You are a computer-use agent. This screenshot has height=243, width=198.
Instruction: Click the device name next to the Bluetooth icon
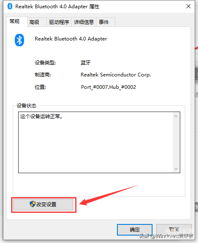click(71, 39)
